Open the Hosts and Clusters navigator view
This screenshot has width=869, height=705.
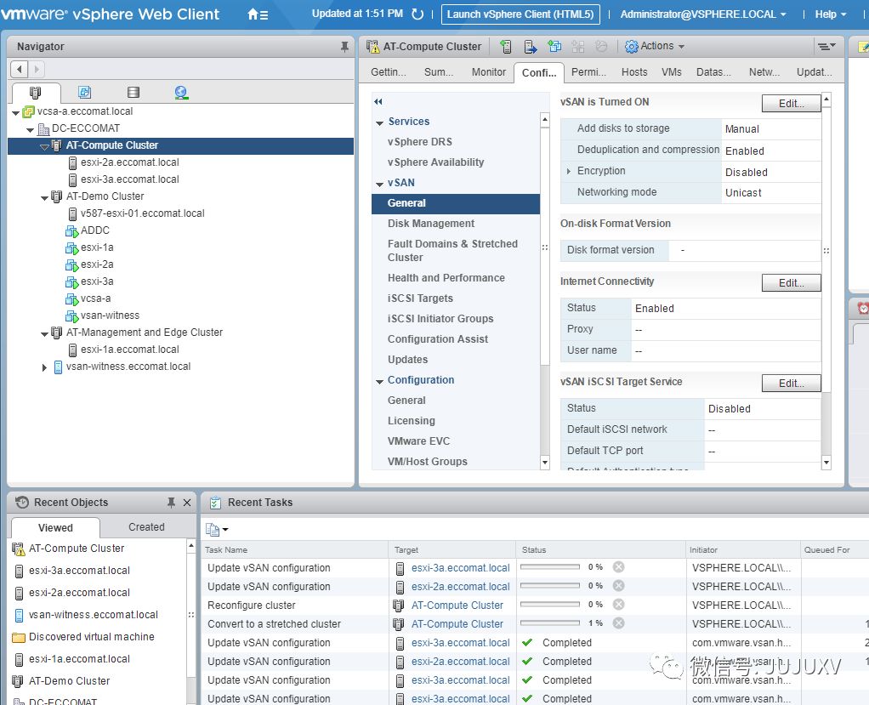[x=36, y=92]
